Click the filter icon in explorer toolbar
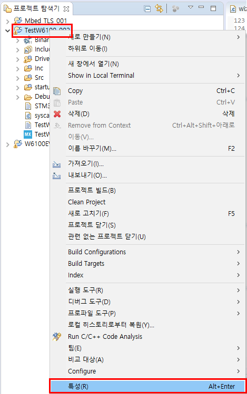The image size is (247, 394). tap(175, 9)
